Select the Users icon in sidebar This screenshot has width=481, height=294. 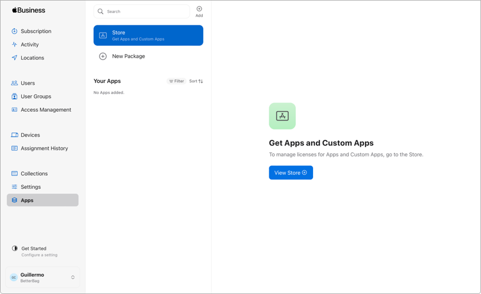[14, 83]
